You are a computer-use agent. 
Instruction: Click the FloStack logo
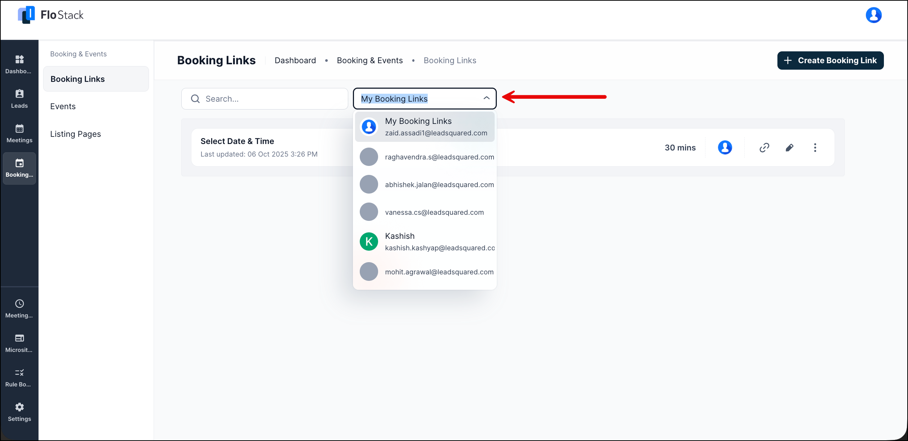click(50, 15)
